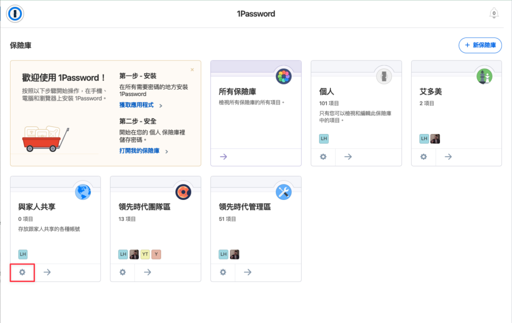The width and height of the screenshot is (512, 323).
Task: Click the 13 項目 count text
Action: [x=127, y=219]
